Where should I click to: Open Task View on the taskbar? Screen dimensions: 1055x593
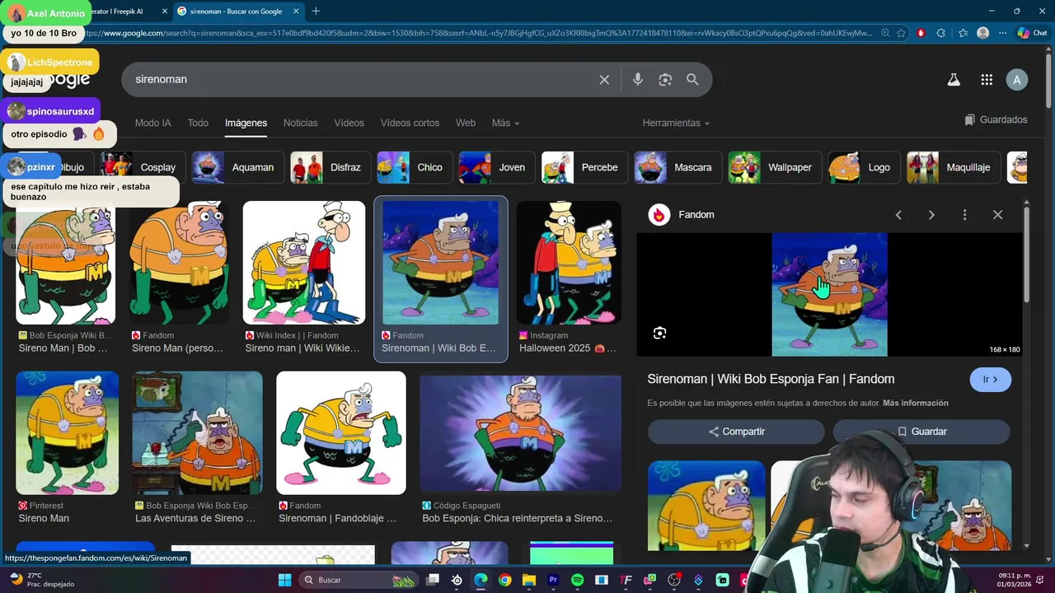click(x=433, y=580)
